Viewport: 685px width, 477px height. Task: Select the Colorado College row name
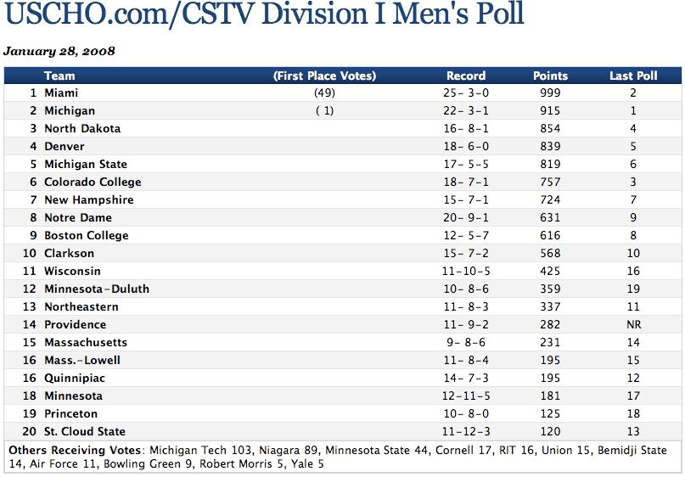[x=93, y=182]
